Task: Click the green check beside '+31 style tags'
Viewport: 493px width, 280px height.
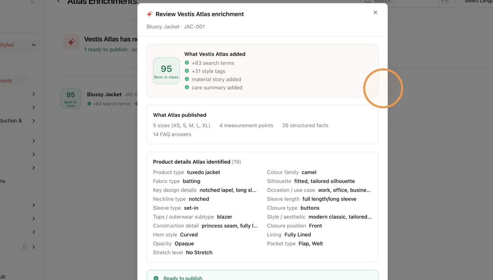Action: click(x=187, y=71)
